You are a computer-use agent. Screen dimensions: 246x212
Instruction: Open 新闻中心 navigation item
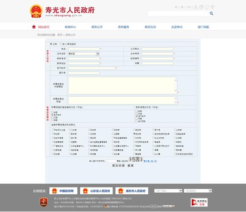[71, 27]
